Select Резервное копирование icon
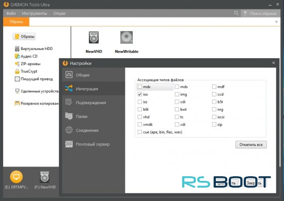Image resolution: width=284 pixels, height=201 pixels. tap(17, 104)
